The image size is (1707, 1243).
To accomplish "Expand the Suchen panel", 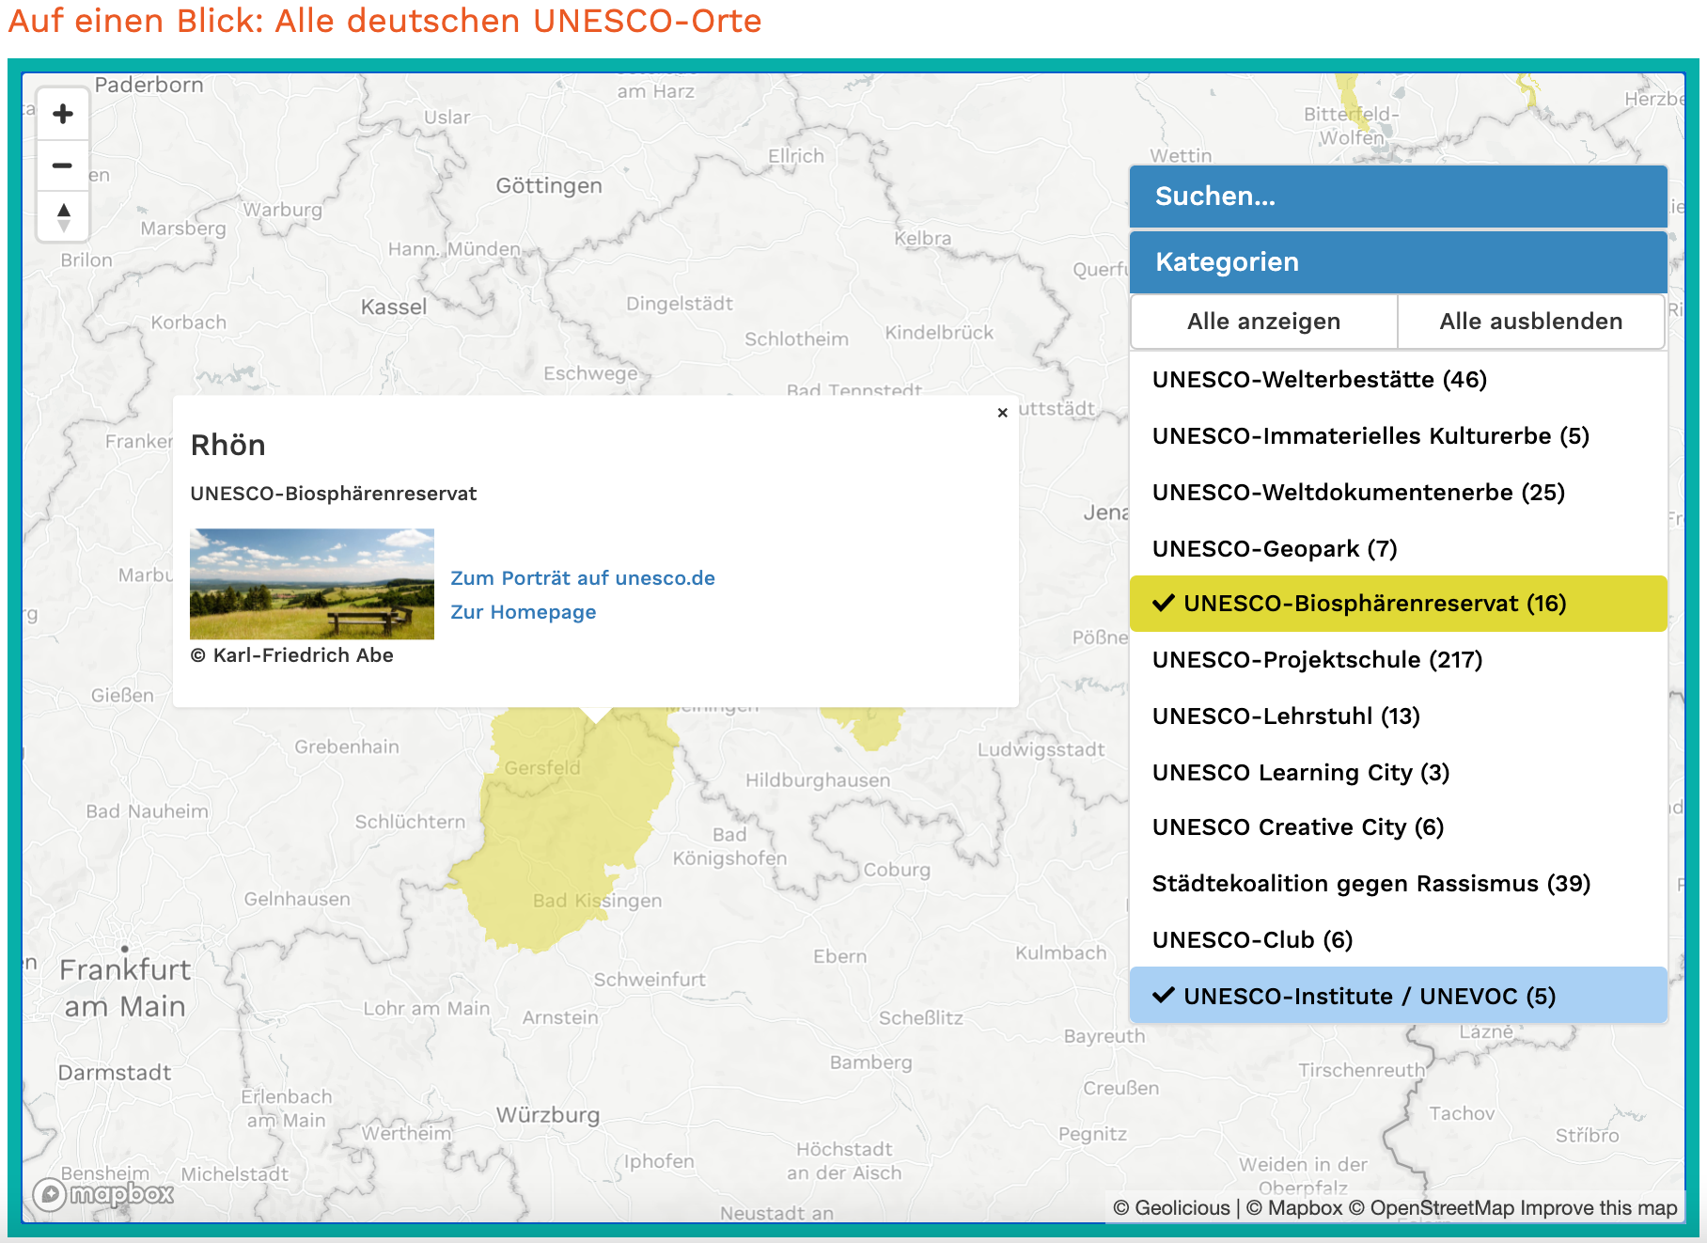I will click(1398, 197).
